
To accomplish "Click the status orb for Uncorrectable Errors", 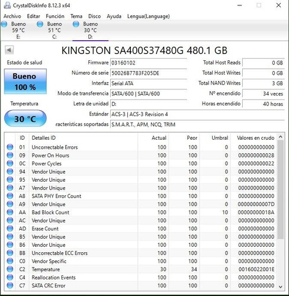I will point(10,147).
